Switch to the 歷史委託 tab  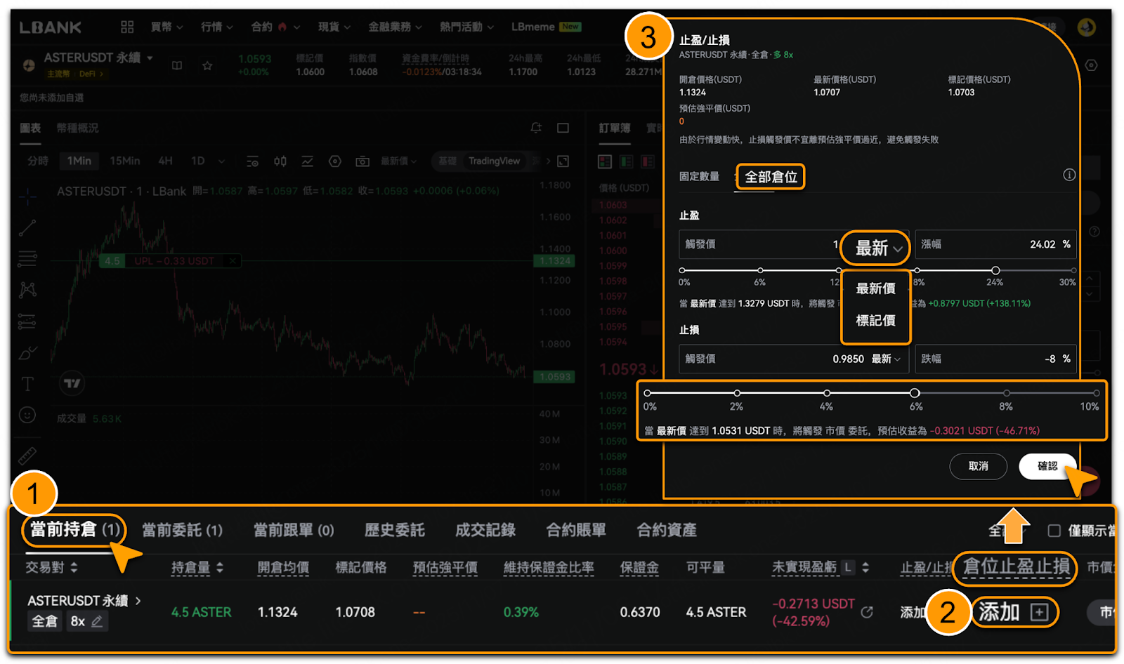point(394,530)
